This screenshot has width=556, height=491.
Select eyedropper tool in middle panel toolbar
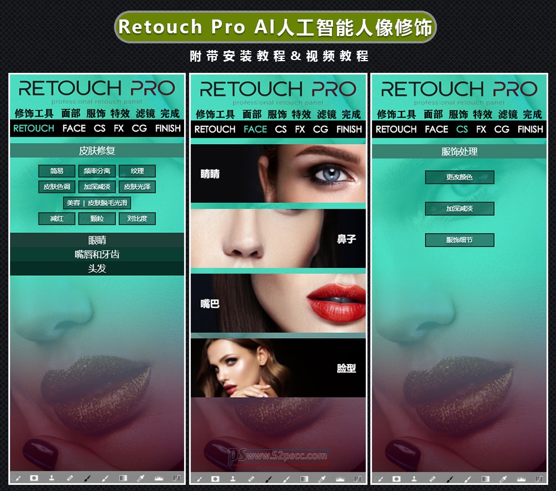pos(322,479)
